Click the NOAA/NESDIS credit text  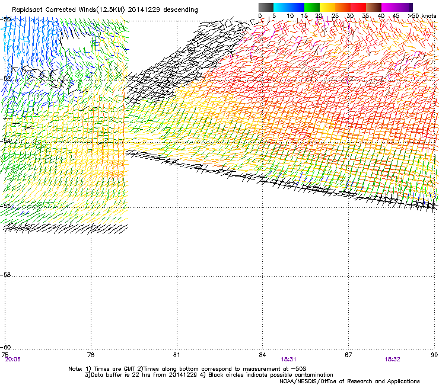coord(349,381)
